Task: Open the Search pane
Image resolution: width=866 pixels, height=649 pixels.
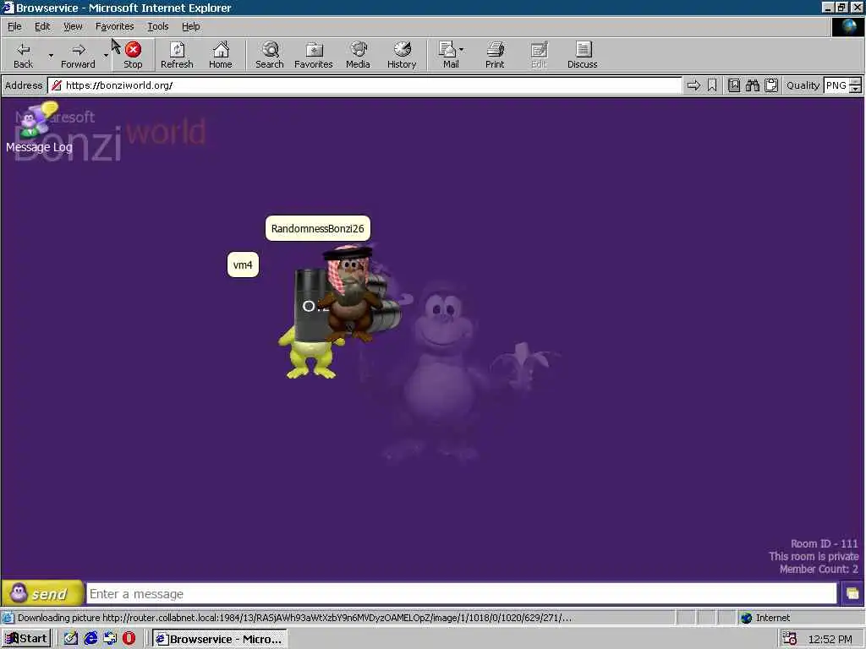Action: pos(270,55)
